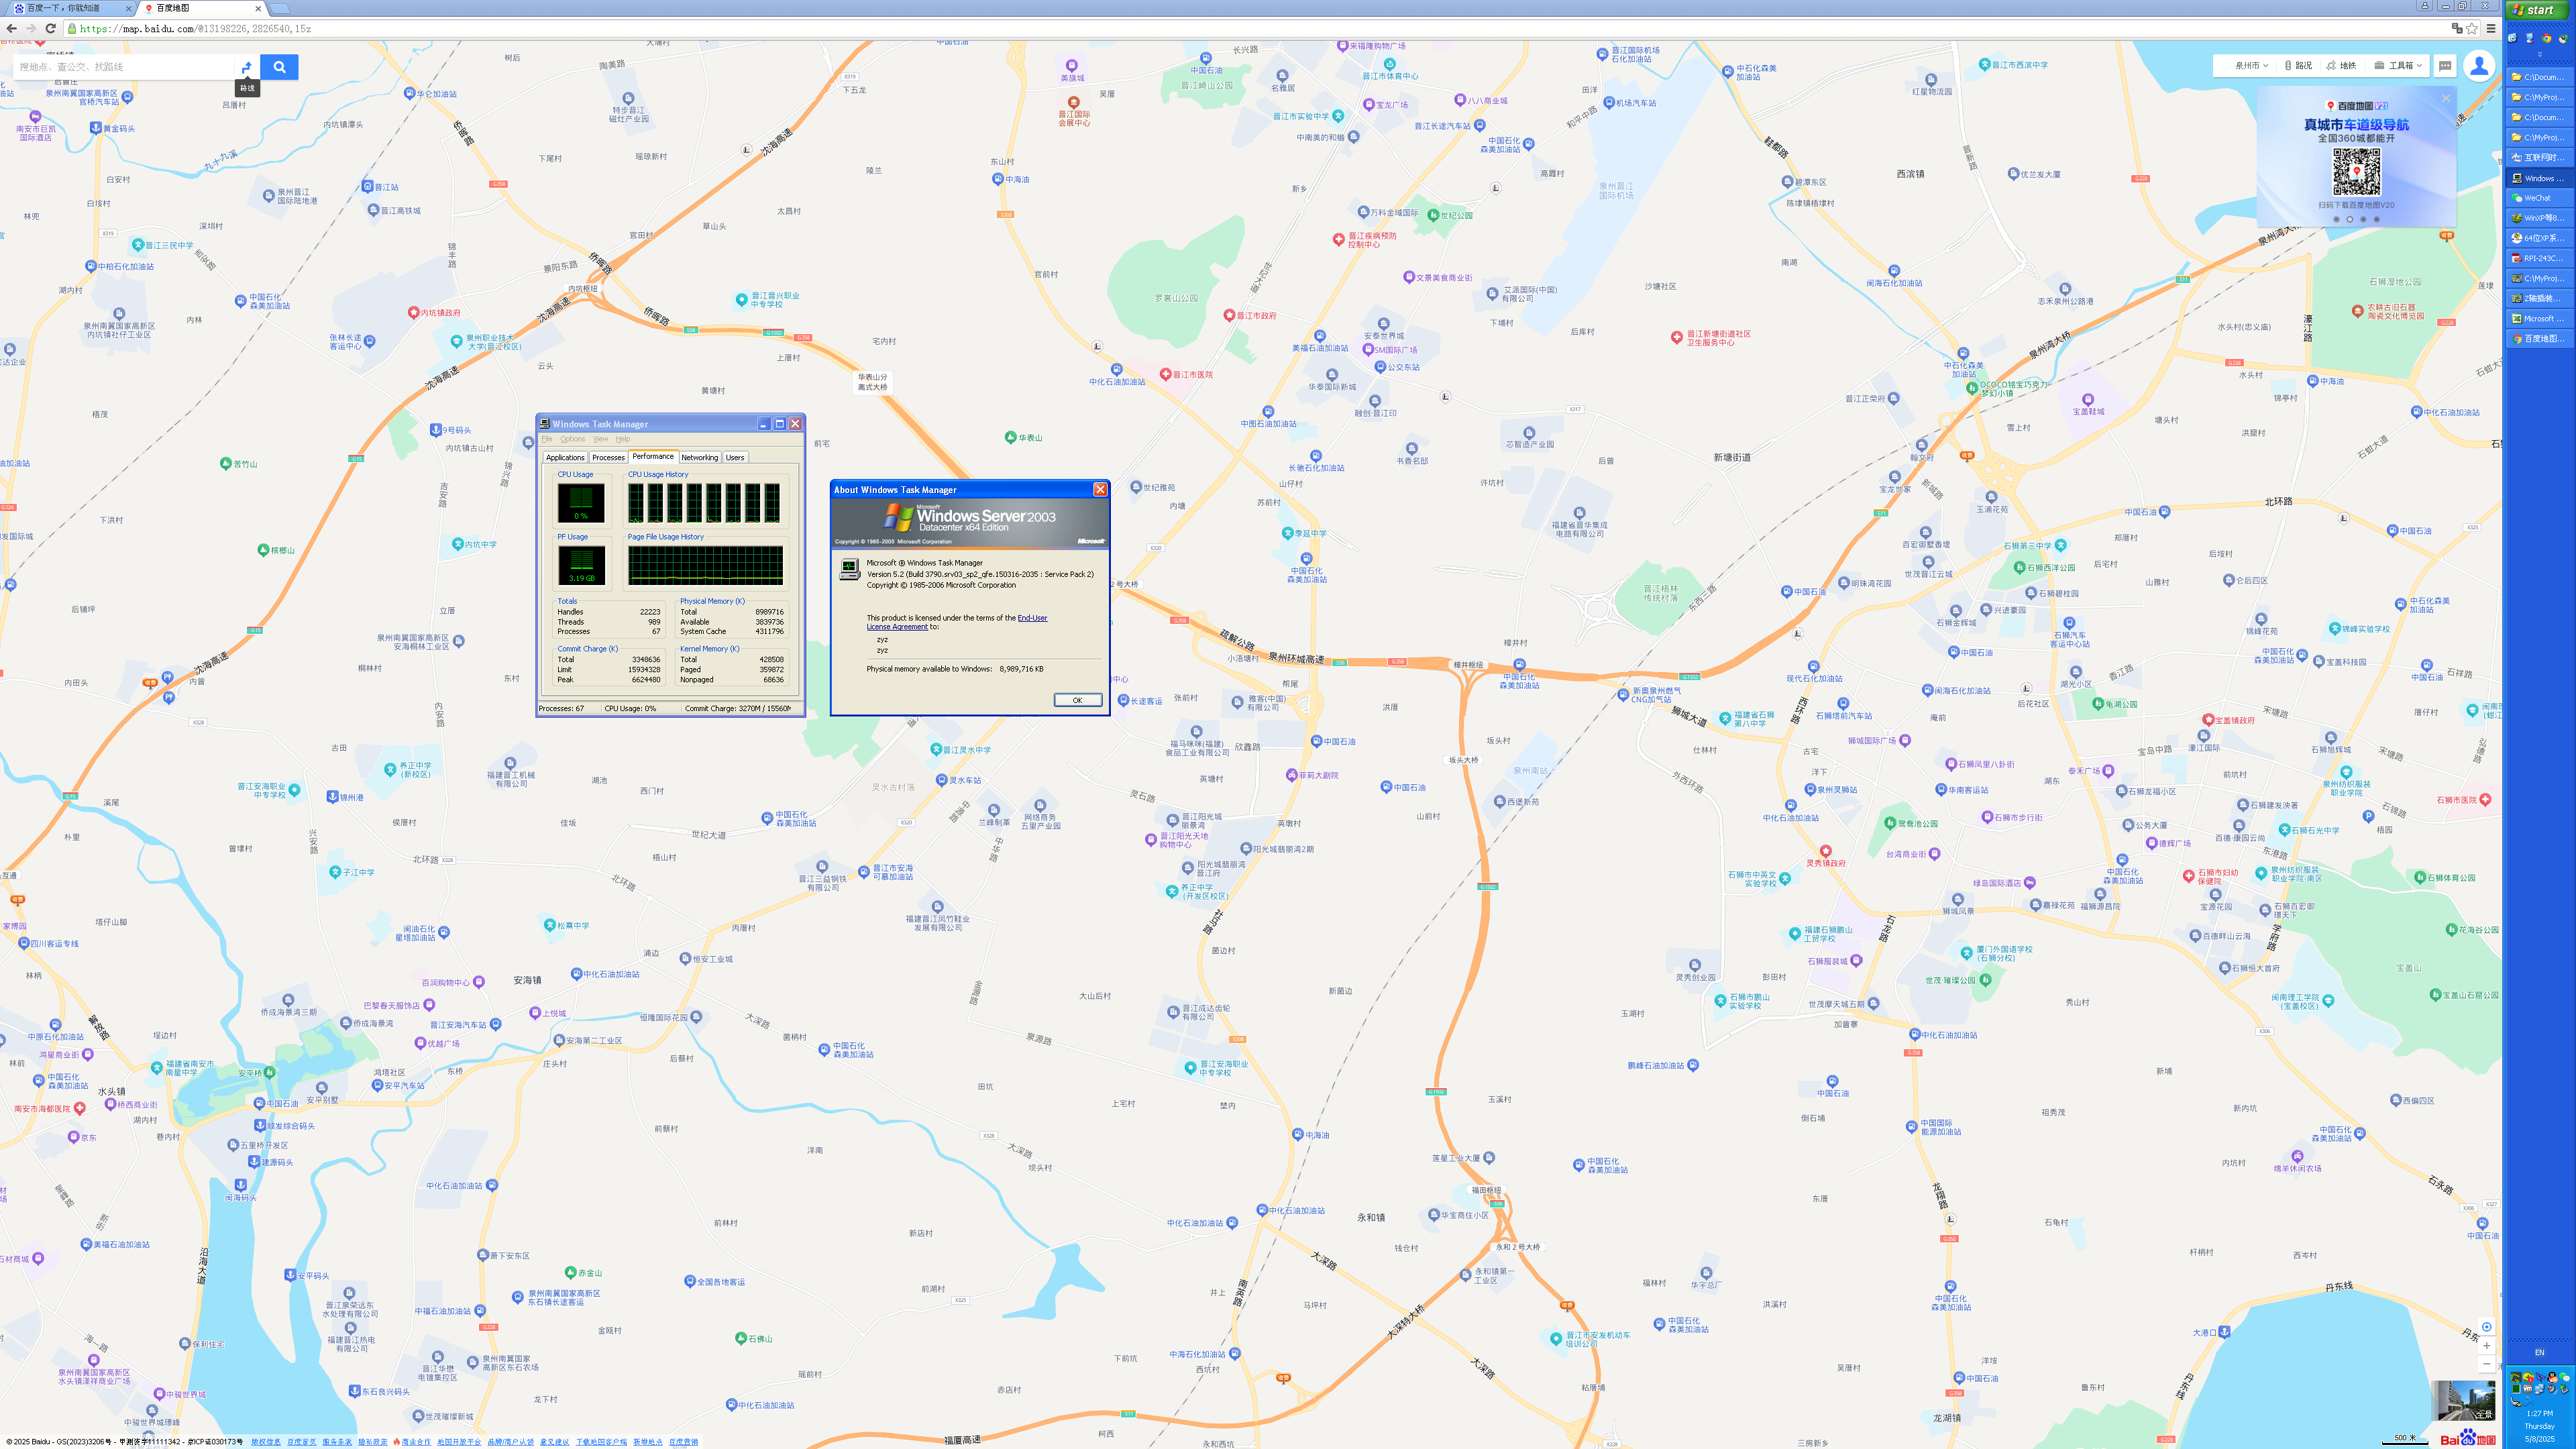Bookmark page with the star icon
Image resolution: width=2576 pixels, height=1449 pixels.
[x=2472, y=28]
